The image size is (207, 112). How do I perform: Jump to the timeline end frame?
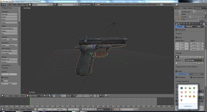point(95,109)
